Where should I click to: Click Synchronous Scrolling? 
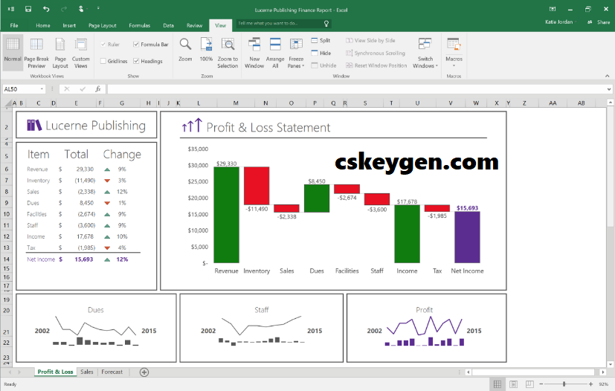(x=375, y=53)
